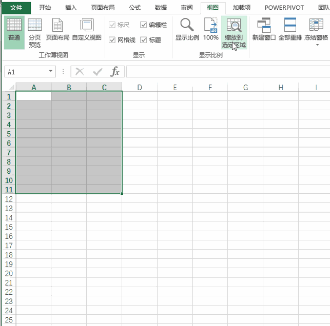Toggle the 网格线 gridlines checkbox

(x=112, y=40)
